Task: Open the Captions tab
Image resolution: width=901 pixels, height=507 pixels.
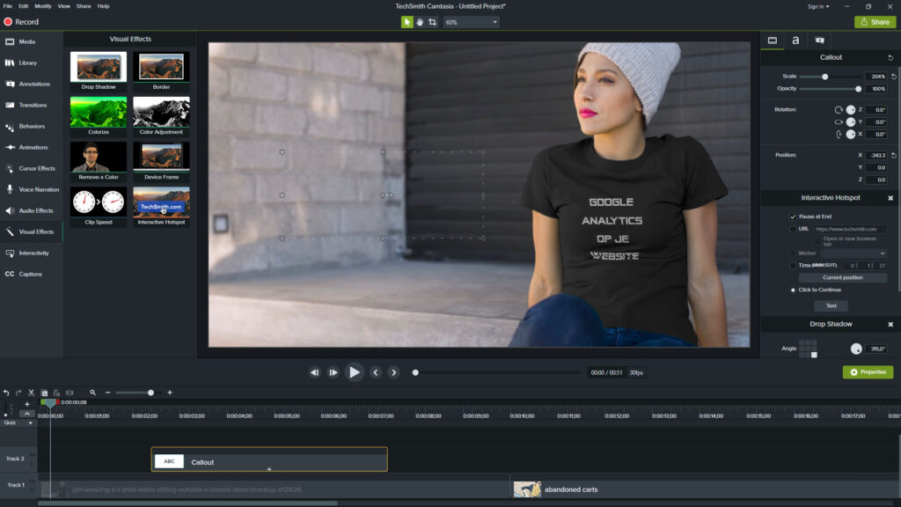Action: tap(30, 275)
